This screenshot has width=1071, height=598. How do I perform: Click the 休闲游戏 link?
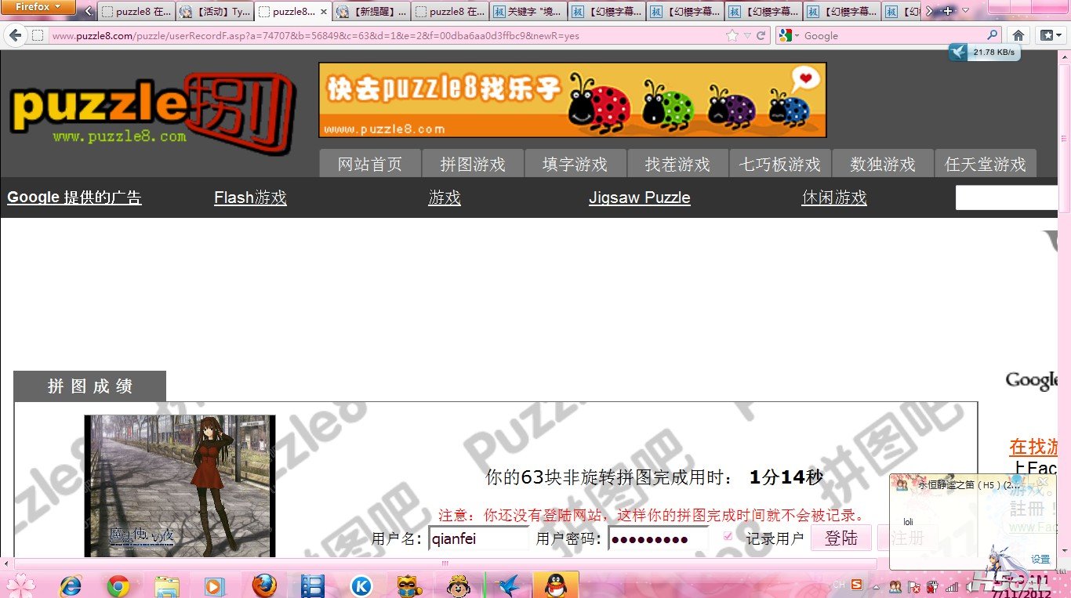pyautogui.click(x=835, y=198)
